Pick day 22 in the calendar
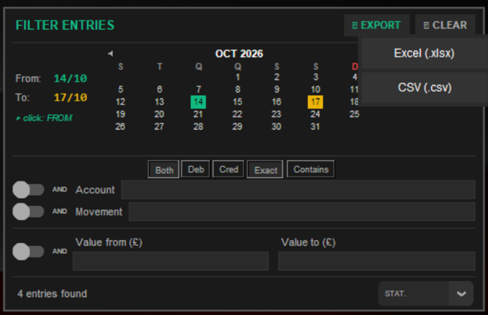The image size is (488, 315). (x=237, y=114)
